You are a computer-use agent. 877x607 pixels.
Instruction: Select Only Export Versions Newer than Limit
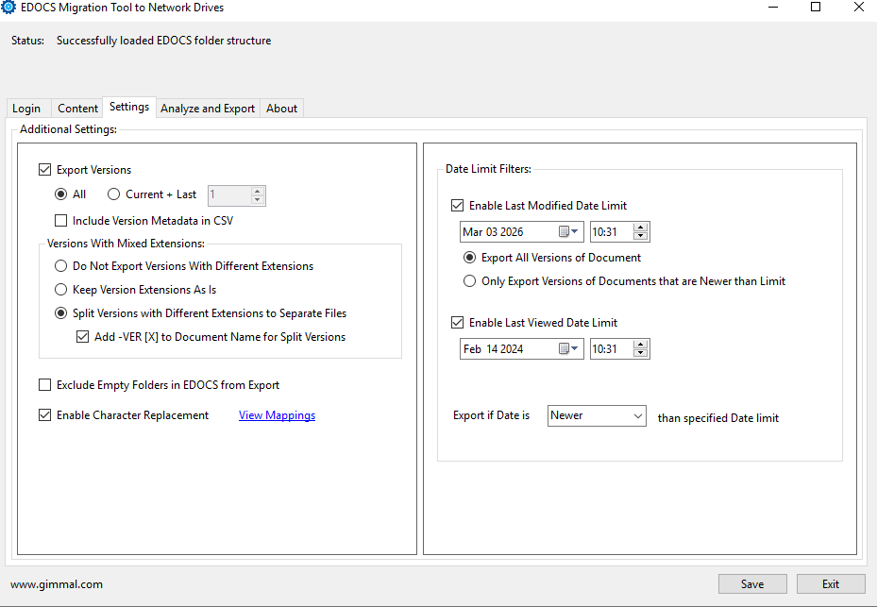click(x=469, y=281)
